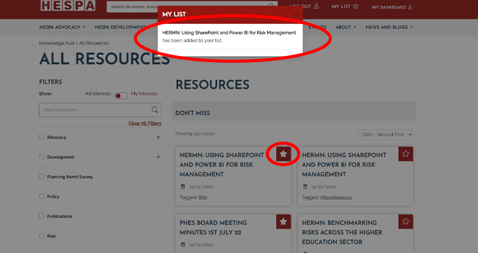Screen dimensions: 478x253
Task: Click the Search resources field
Action: pos(100,110)
